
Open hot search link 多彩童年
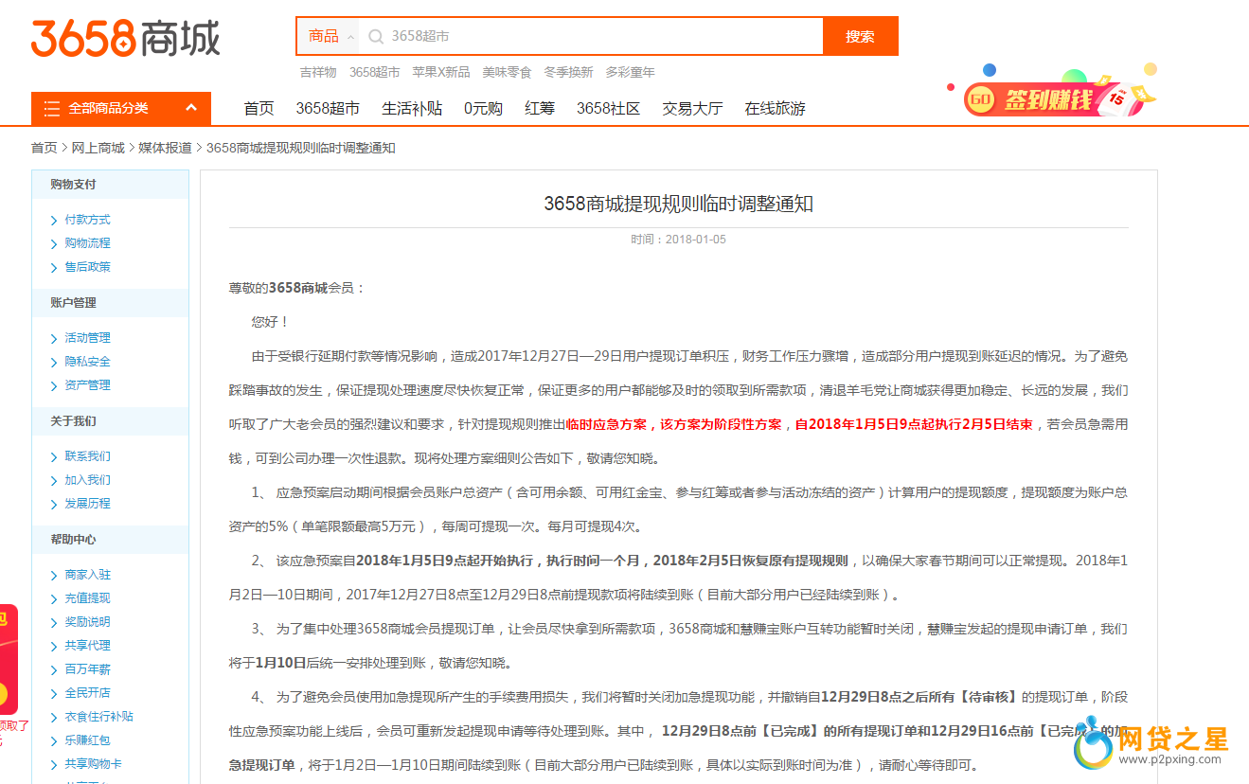click(630, 72)
